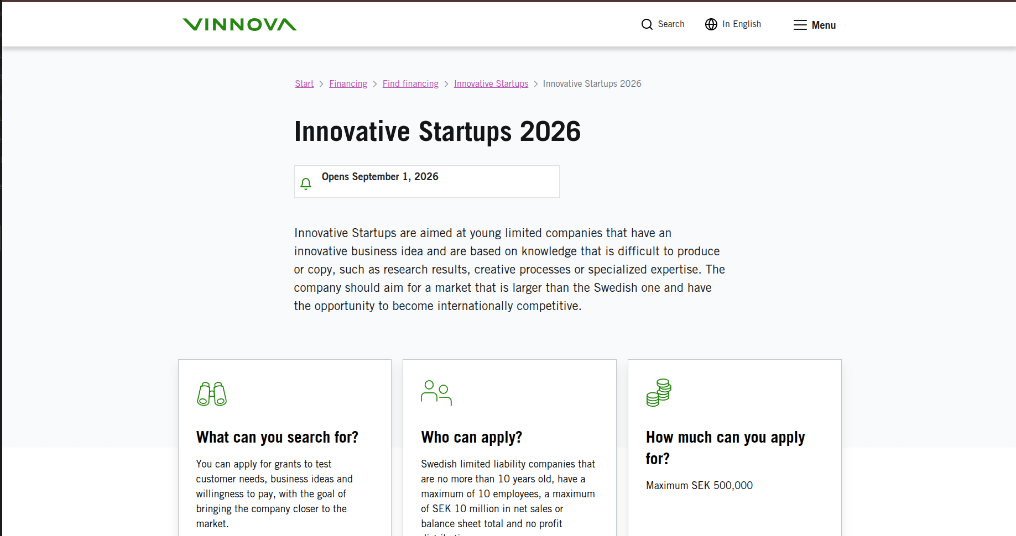Click the globe language icon
Screen dimensions: 1016x536
(x=711, y=24)
